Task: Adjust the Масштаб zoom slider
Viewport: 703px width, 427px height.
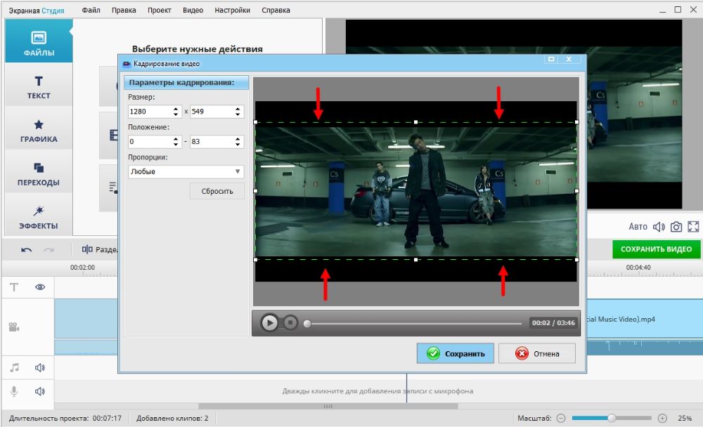Action: click(x=612, y=418)
